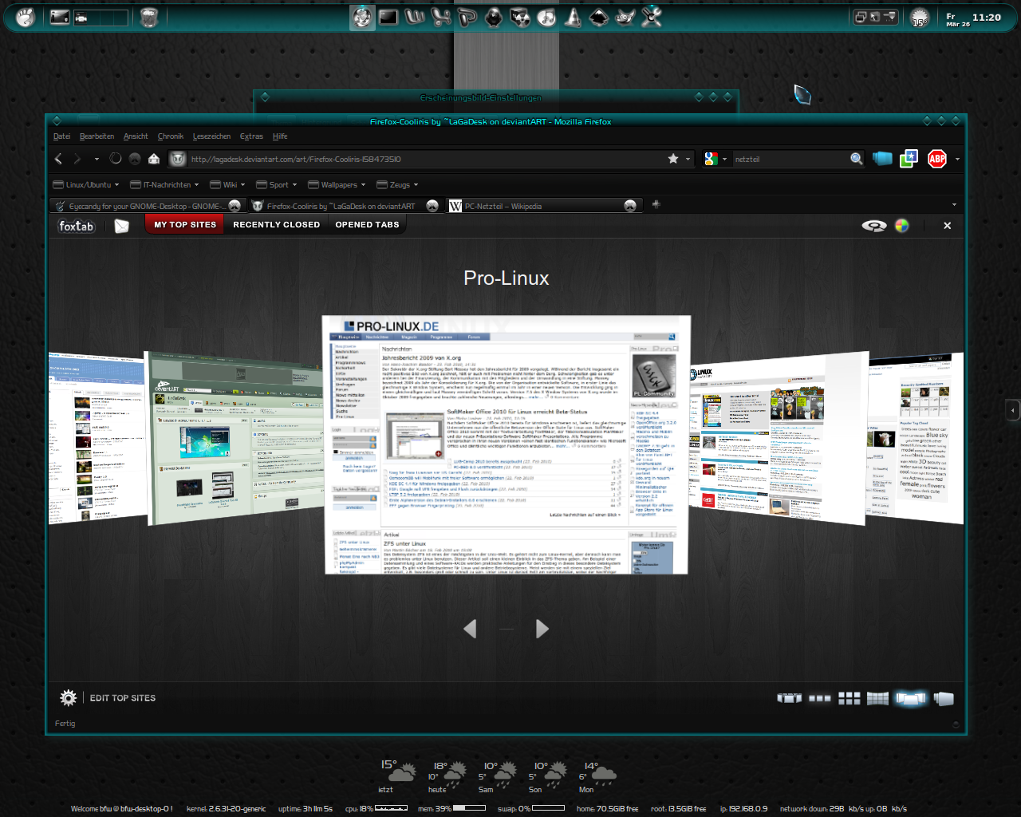Switch to the grid layout view icon
Viewport: 1021px width, 817px height.
click(x=849, y=698)
